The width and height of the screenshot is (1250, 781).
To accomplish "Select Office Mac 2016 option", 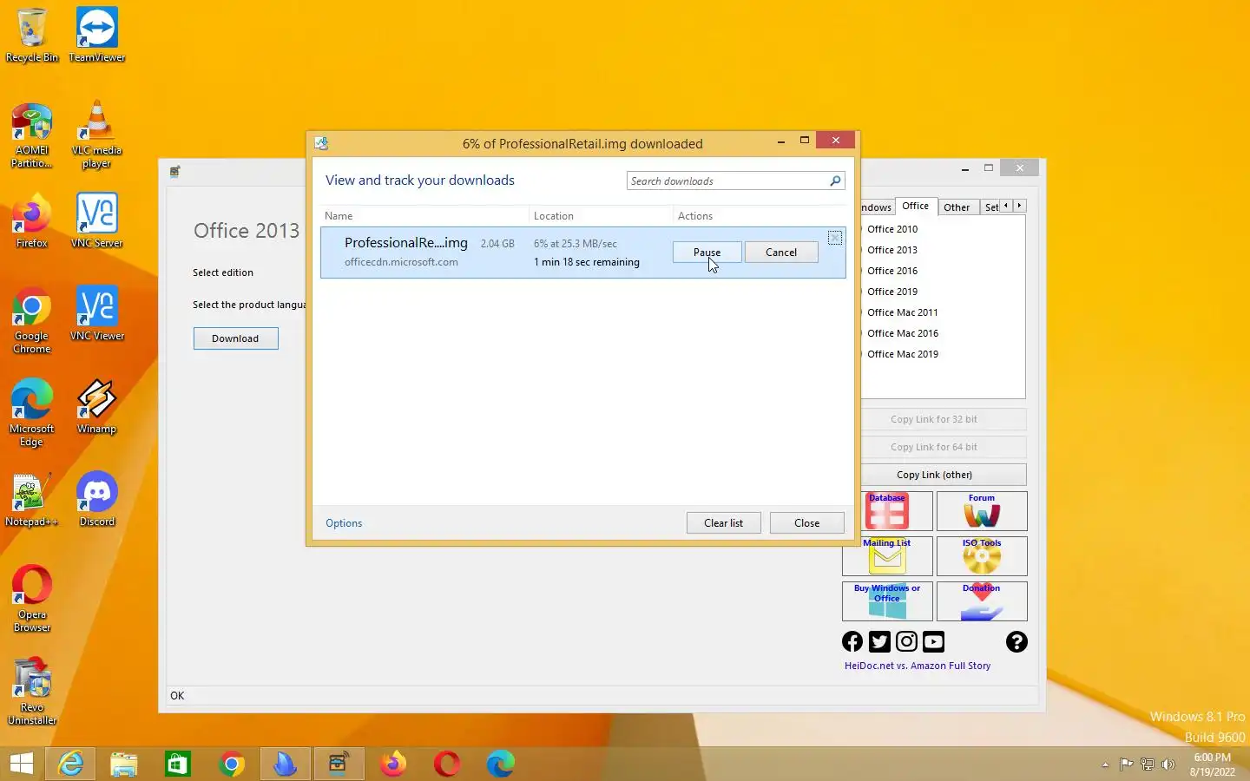I will click(x=903, y=333).
